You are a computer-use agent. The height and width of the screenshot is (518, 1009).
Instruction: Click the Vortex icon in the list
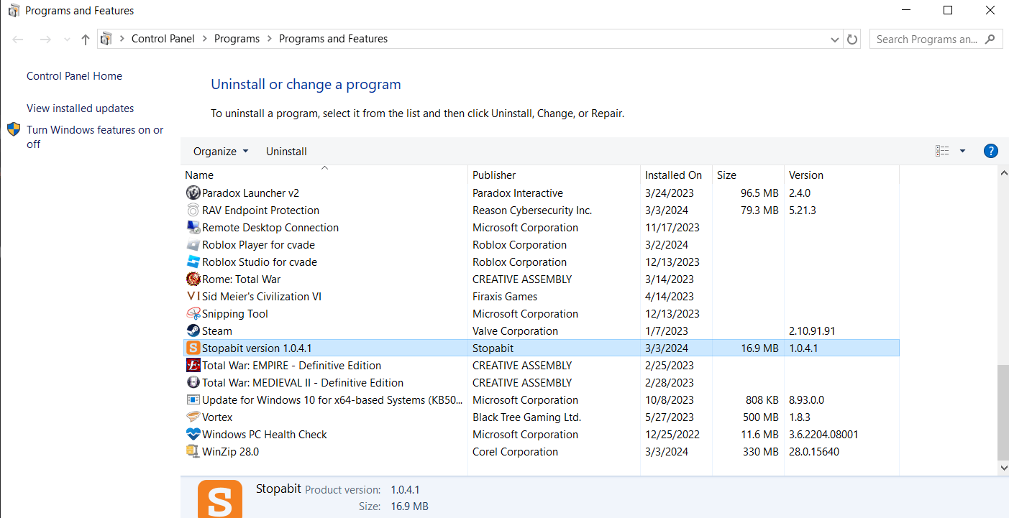click(193, 417)
